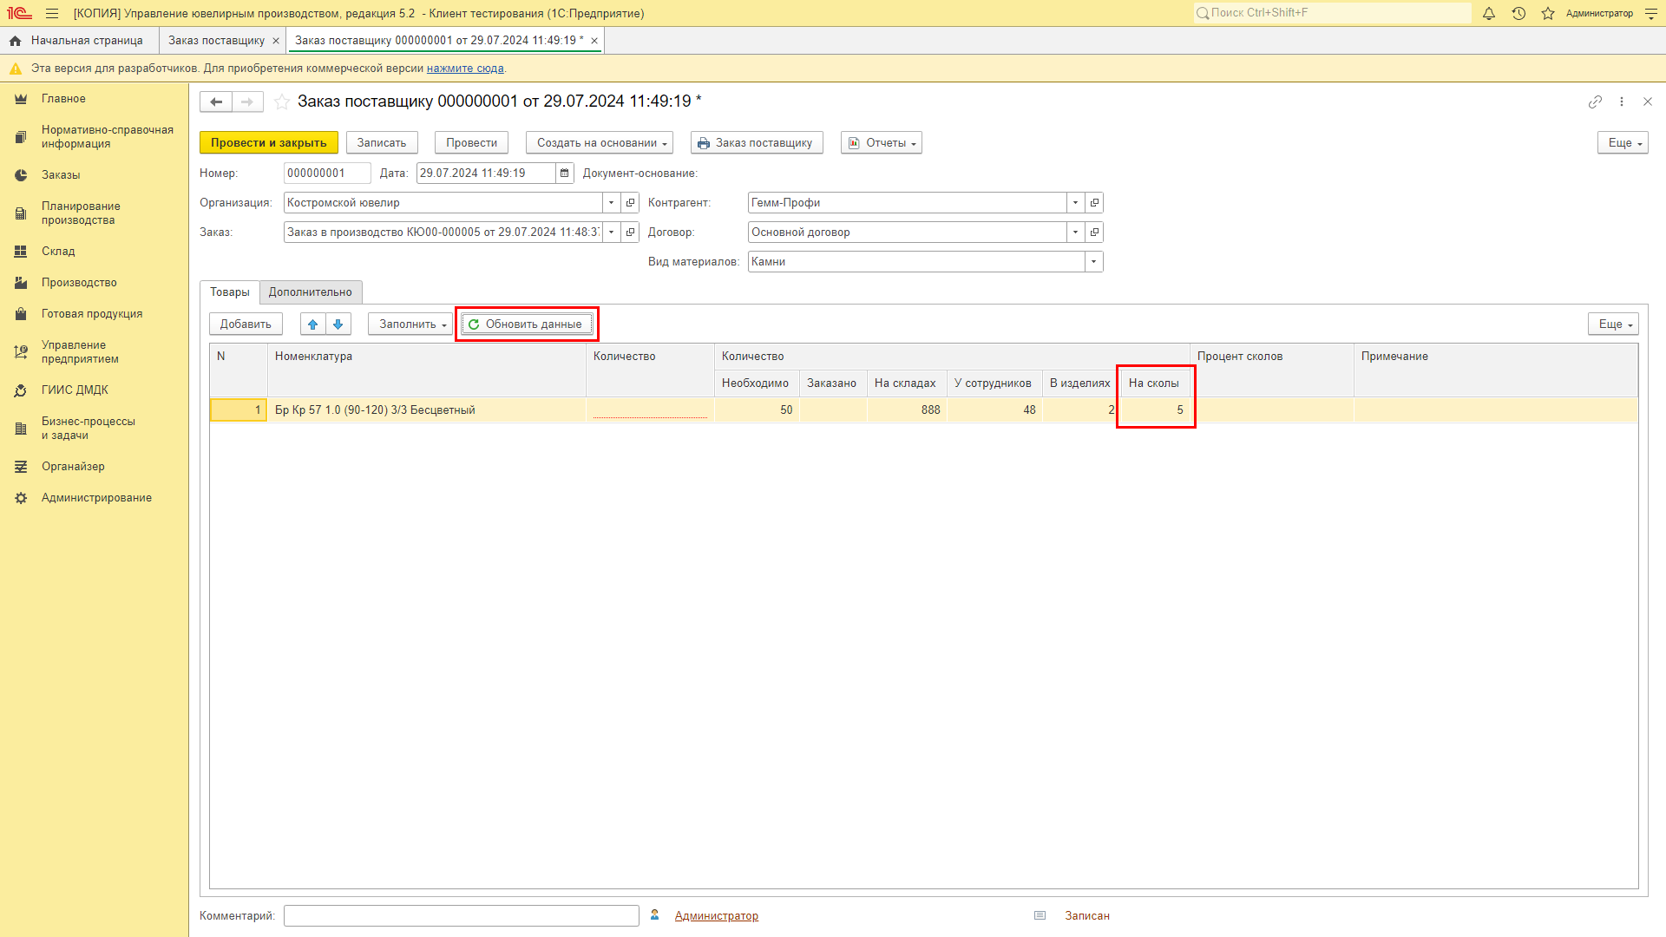Open calendar picker for Дата field
This screenshot has height=937, width=1666.
[x=565, y=174]
